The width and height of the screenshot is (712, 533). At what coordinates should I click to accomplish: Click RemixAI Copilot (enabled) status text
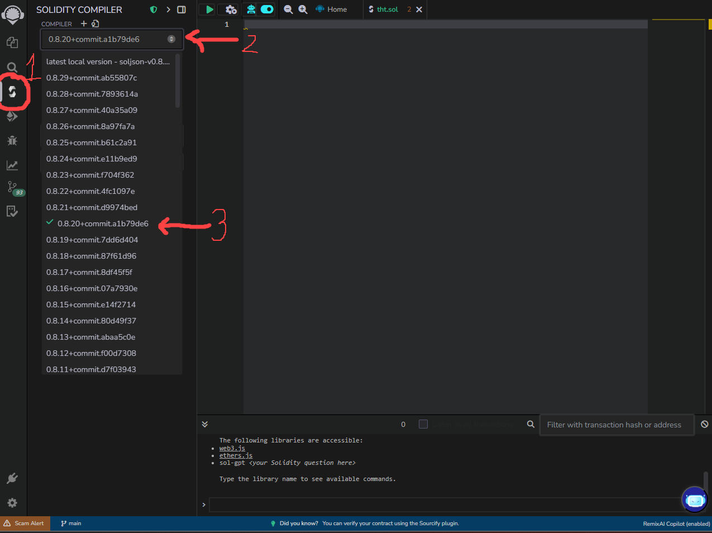(676, 524)
